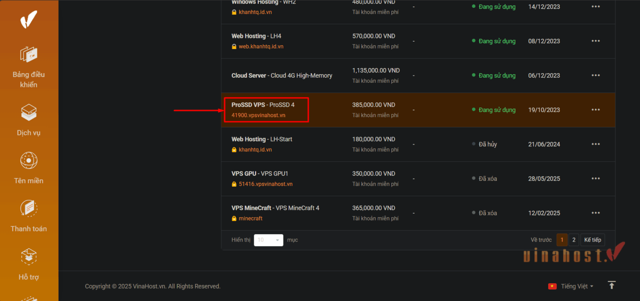Click the Kế tiếp next page button

click(592, 239)
